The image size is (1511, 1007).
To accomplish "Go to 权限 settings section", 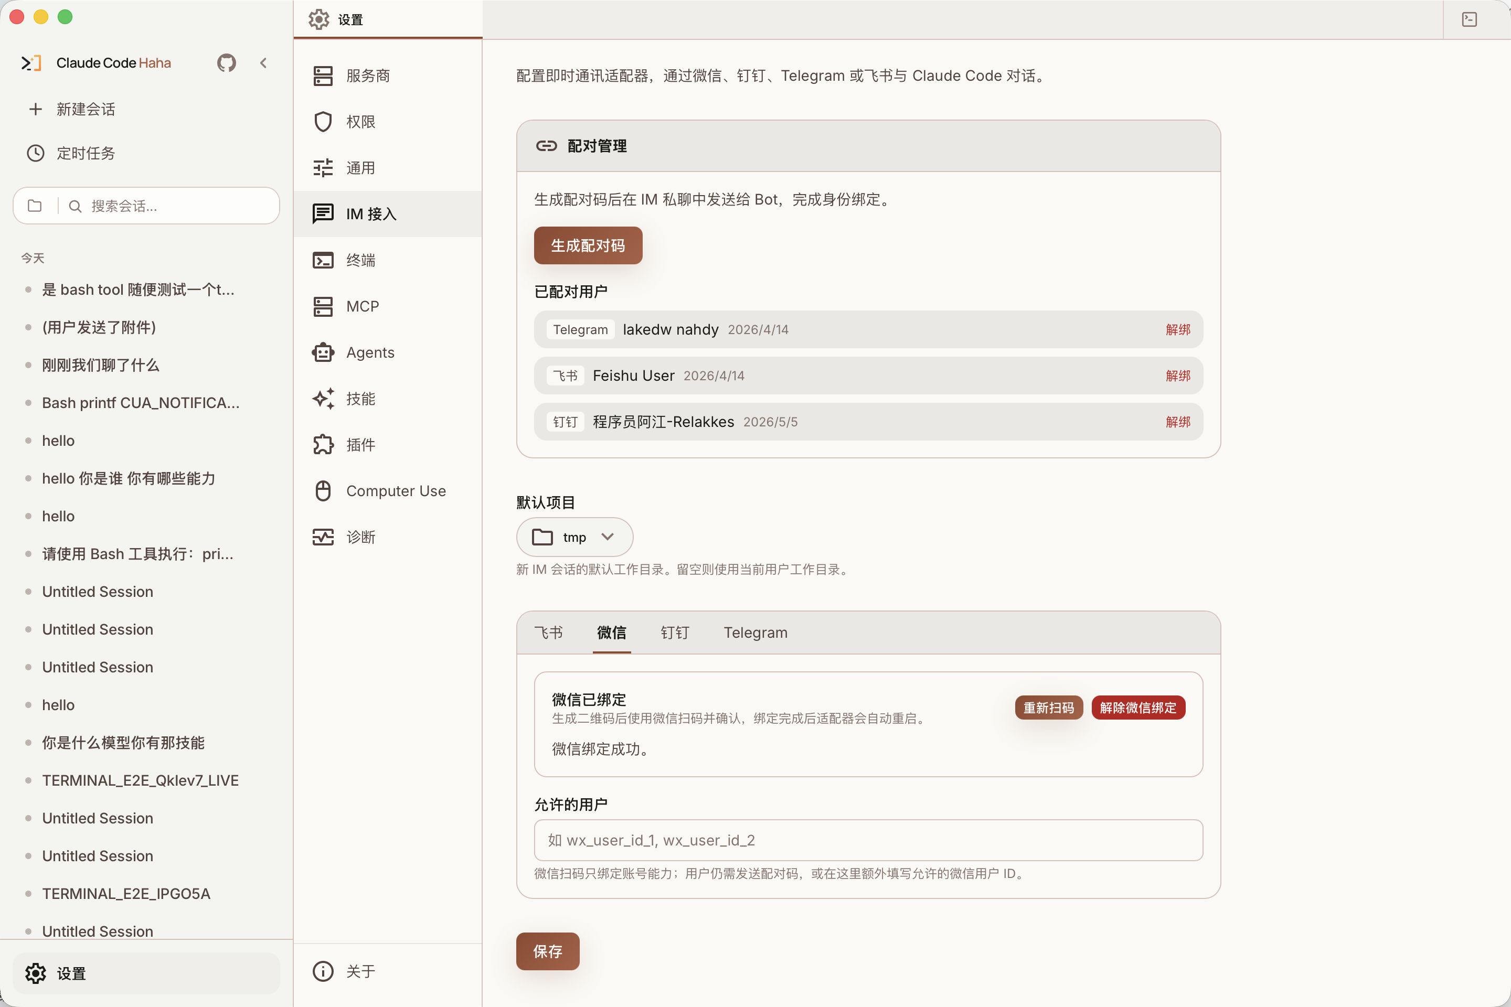I will coord(387,121).
